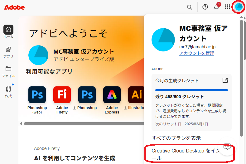The height and width of the screenshot is (164, 246).
Task: Click the Adobe logo
Action: pyautogui.click(x=14, y=7)
